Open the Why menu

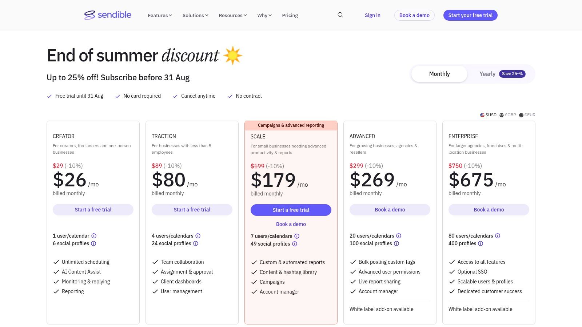click(264, 15)
